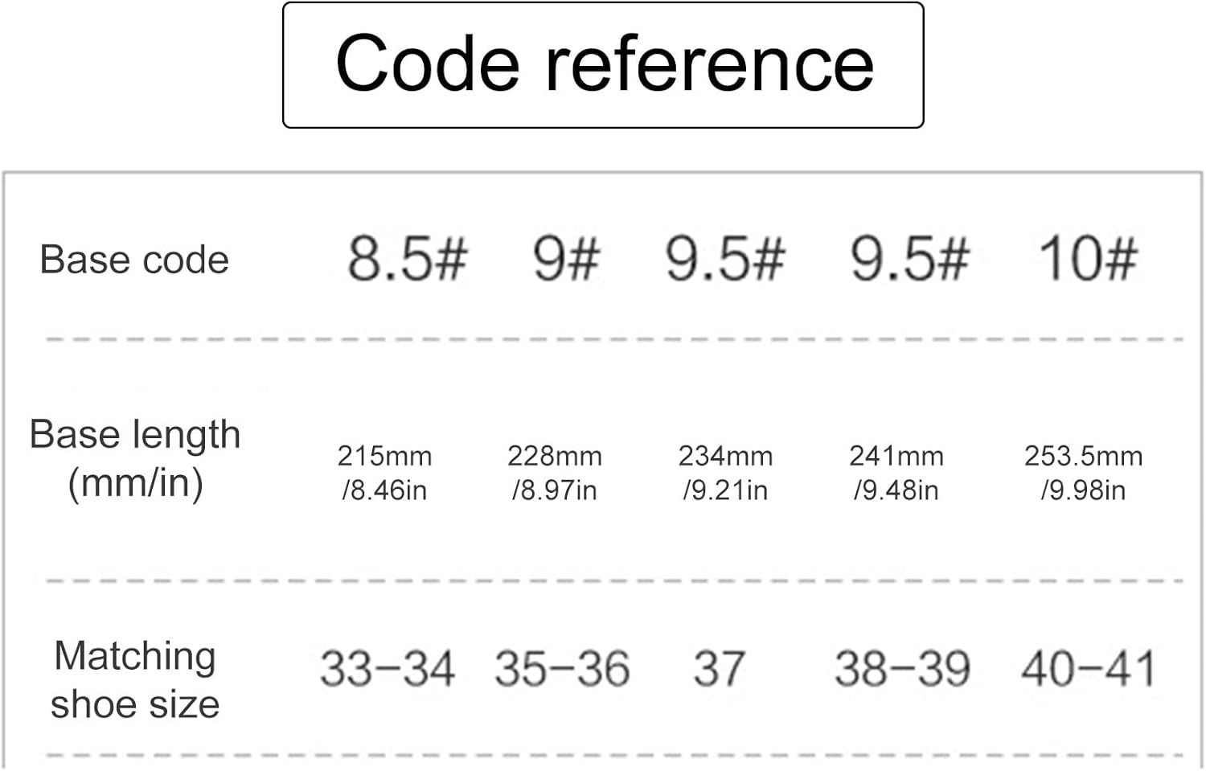Screen dimensions: 1206x771
Task: Click the 215mm /8.46in length cell
Action: [384, 473]
